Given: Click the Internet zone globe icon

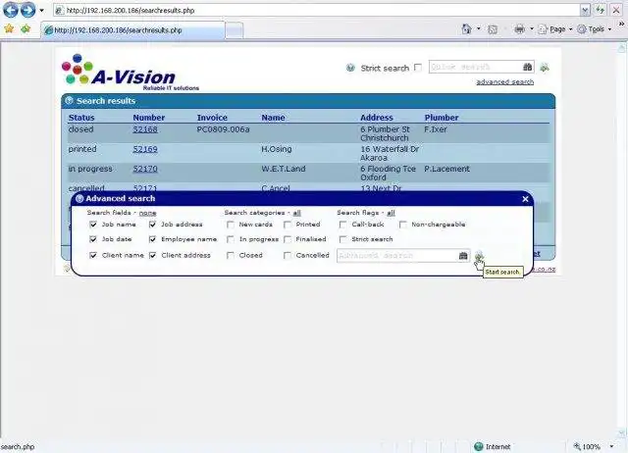Looking at the screenshot, I should (x=478, y=446).
